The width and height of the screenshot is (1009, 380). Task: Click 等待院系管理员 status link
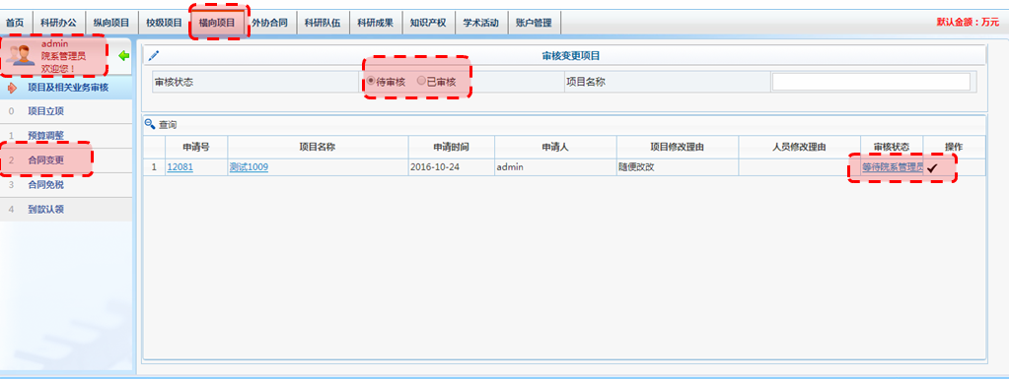click(893, 167)
